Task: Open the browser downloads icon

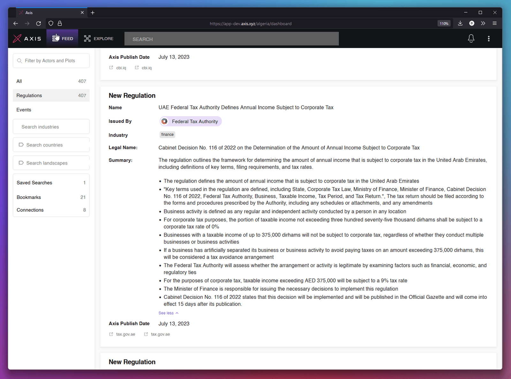Action: click(x=460, y=23)
